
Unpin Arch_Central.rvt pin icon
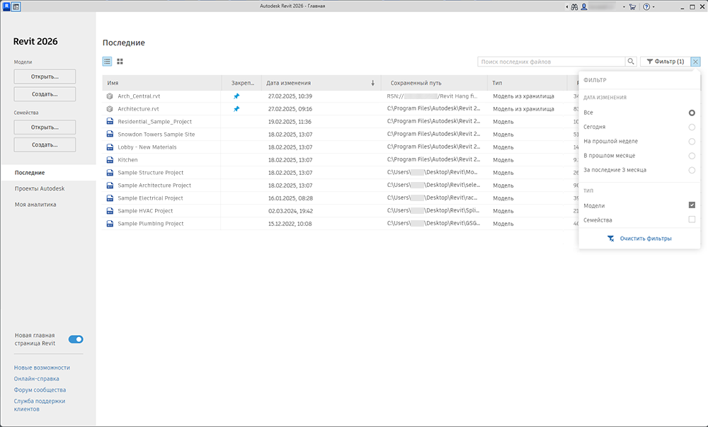tap(236, 96)
